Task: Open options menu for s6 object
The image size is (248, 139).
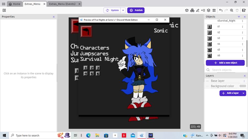Action: [x=242, y=56]
